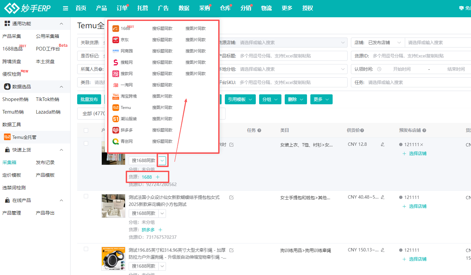471x275 pixels.
Task: Open the 订单 top menu
Action: click(122, 8)
